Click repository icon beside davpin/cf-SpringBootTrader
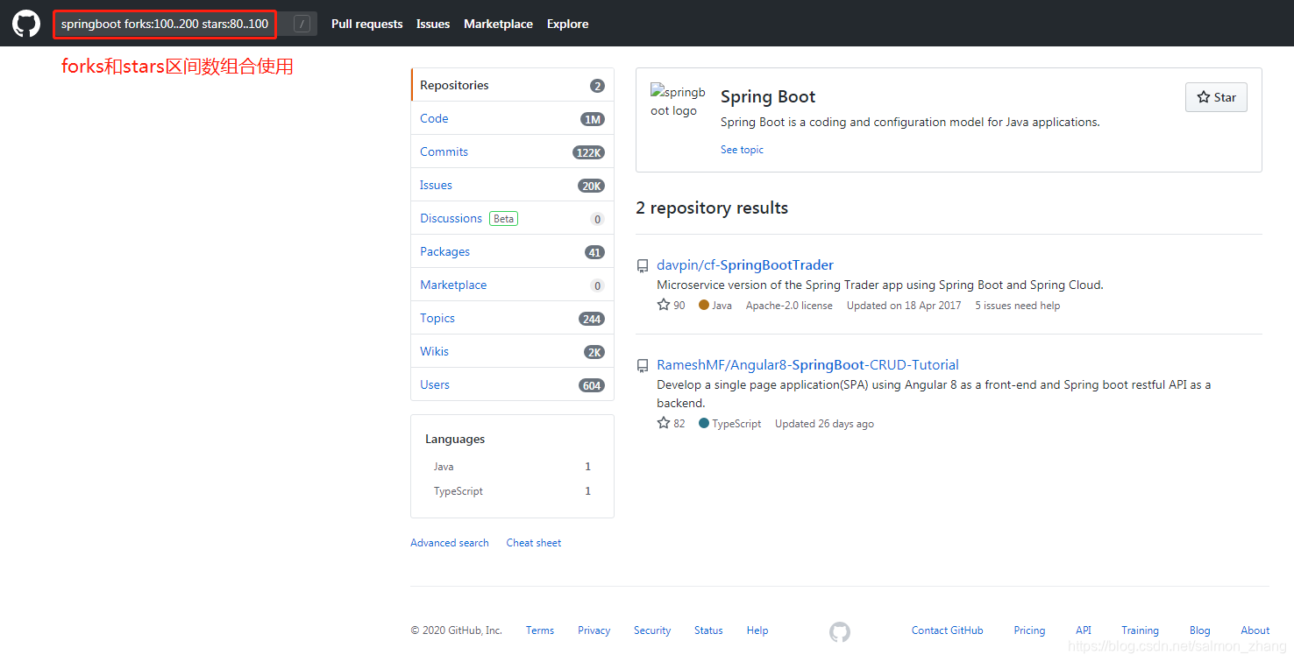This screenshot has height=662, width=1294. (643, 265)
